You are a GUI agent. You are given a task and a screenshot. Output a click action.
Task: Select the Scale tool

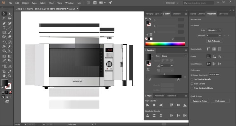10,42
